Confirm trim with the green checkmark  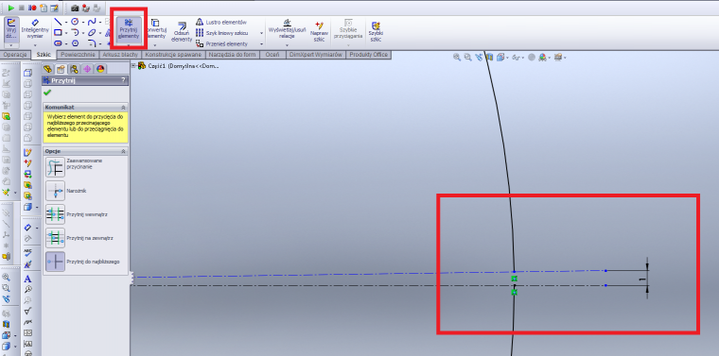click(x=47, y=93)
